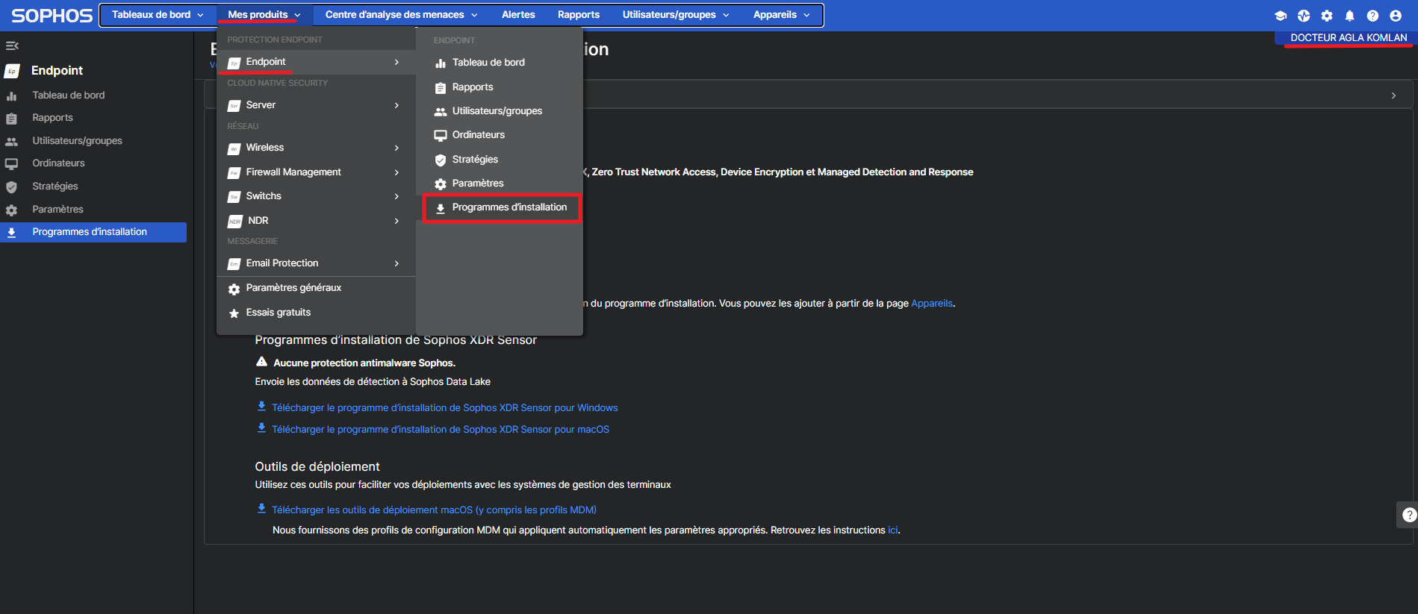Follow the 'ici' instructions link

[893, 530]
